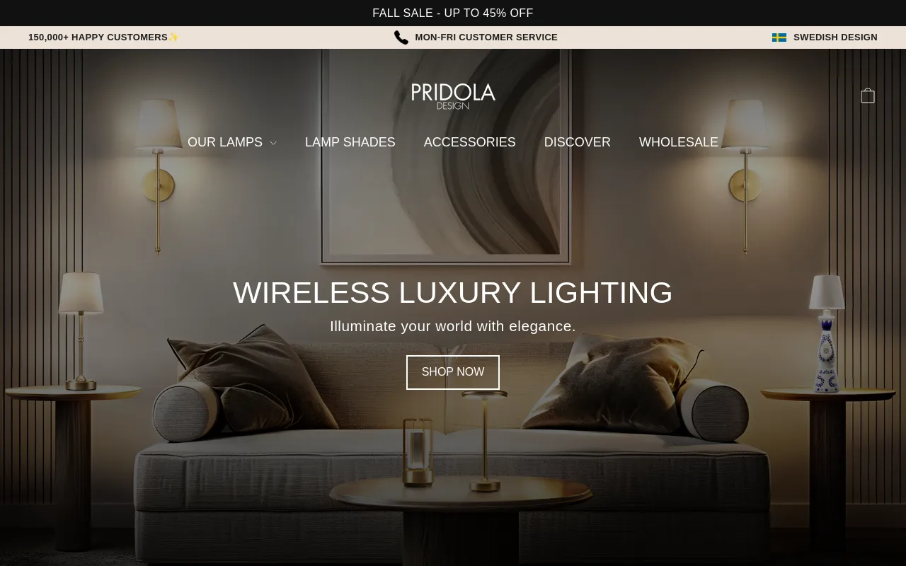This screenshot has height=566, width=906.
Task: Go to Lamp Shades in navigation
Action: (350, 142)
